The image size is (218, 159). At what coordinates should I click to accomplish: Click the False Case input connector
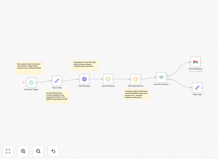192,88
